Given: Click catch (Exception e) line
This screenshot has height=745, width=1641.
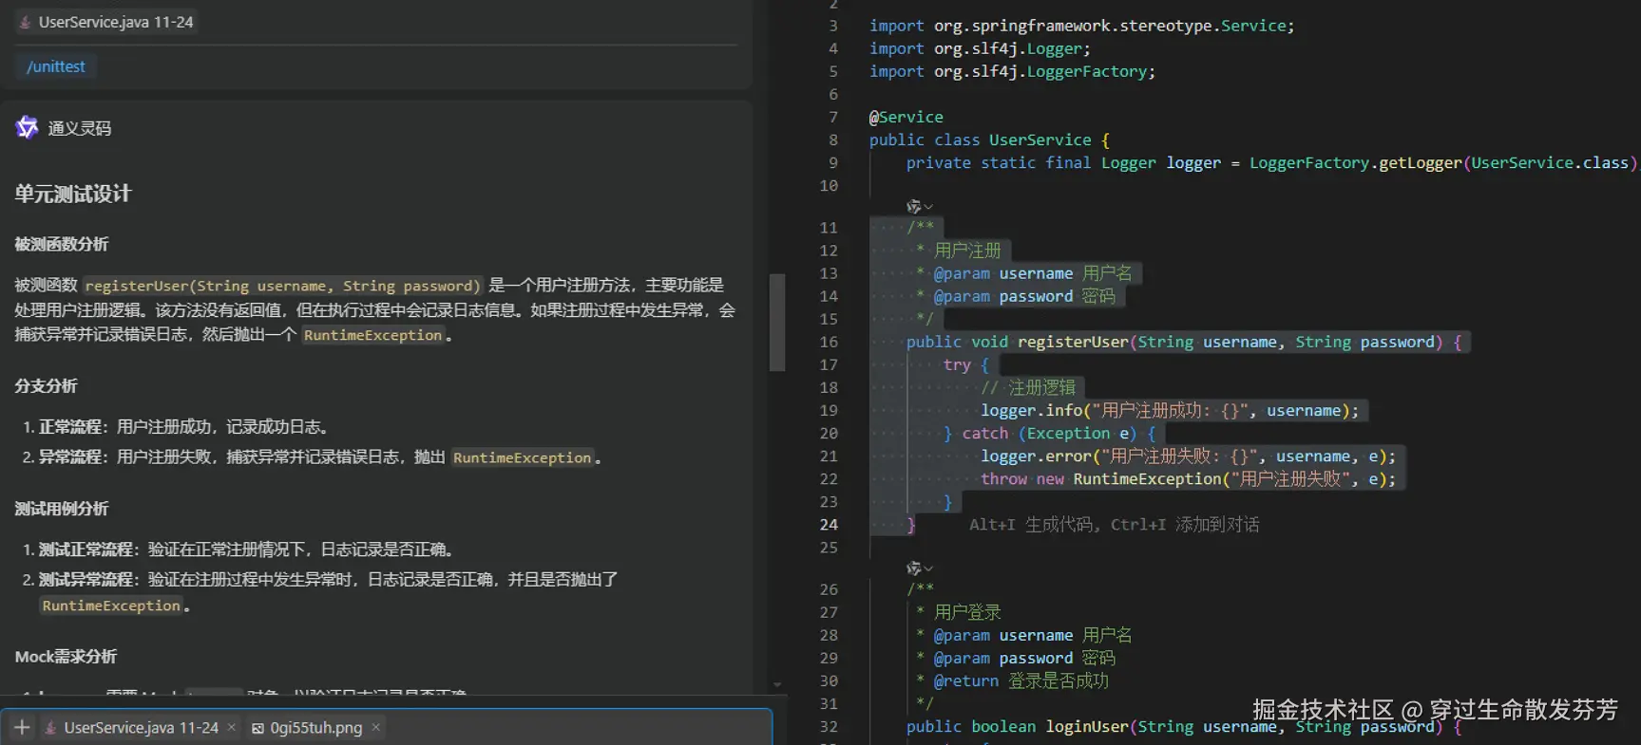Looking at the screenshot, I should click(1050, 433).
